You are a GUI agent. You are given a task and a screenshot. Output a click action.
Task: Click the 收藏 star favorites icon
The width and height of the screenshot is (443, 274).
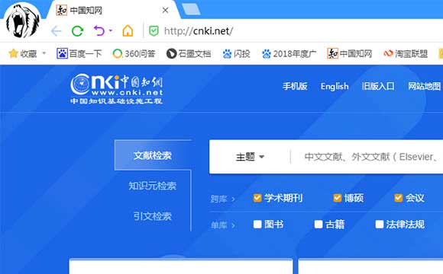(x=13, y=53)
